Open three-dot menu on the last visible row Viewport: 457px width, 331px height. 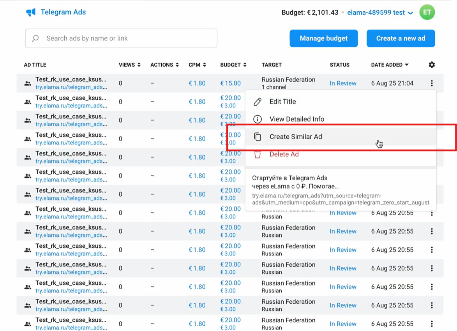coord(432,324)
